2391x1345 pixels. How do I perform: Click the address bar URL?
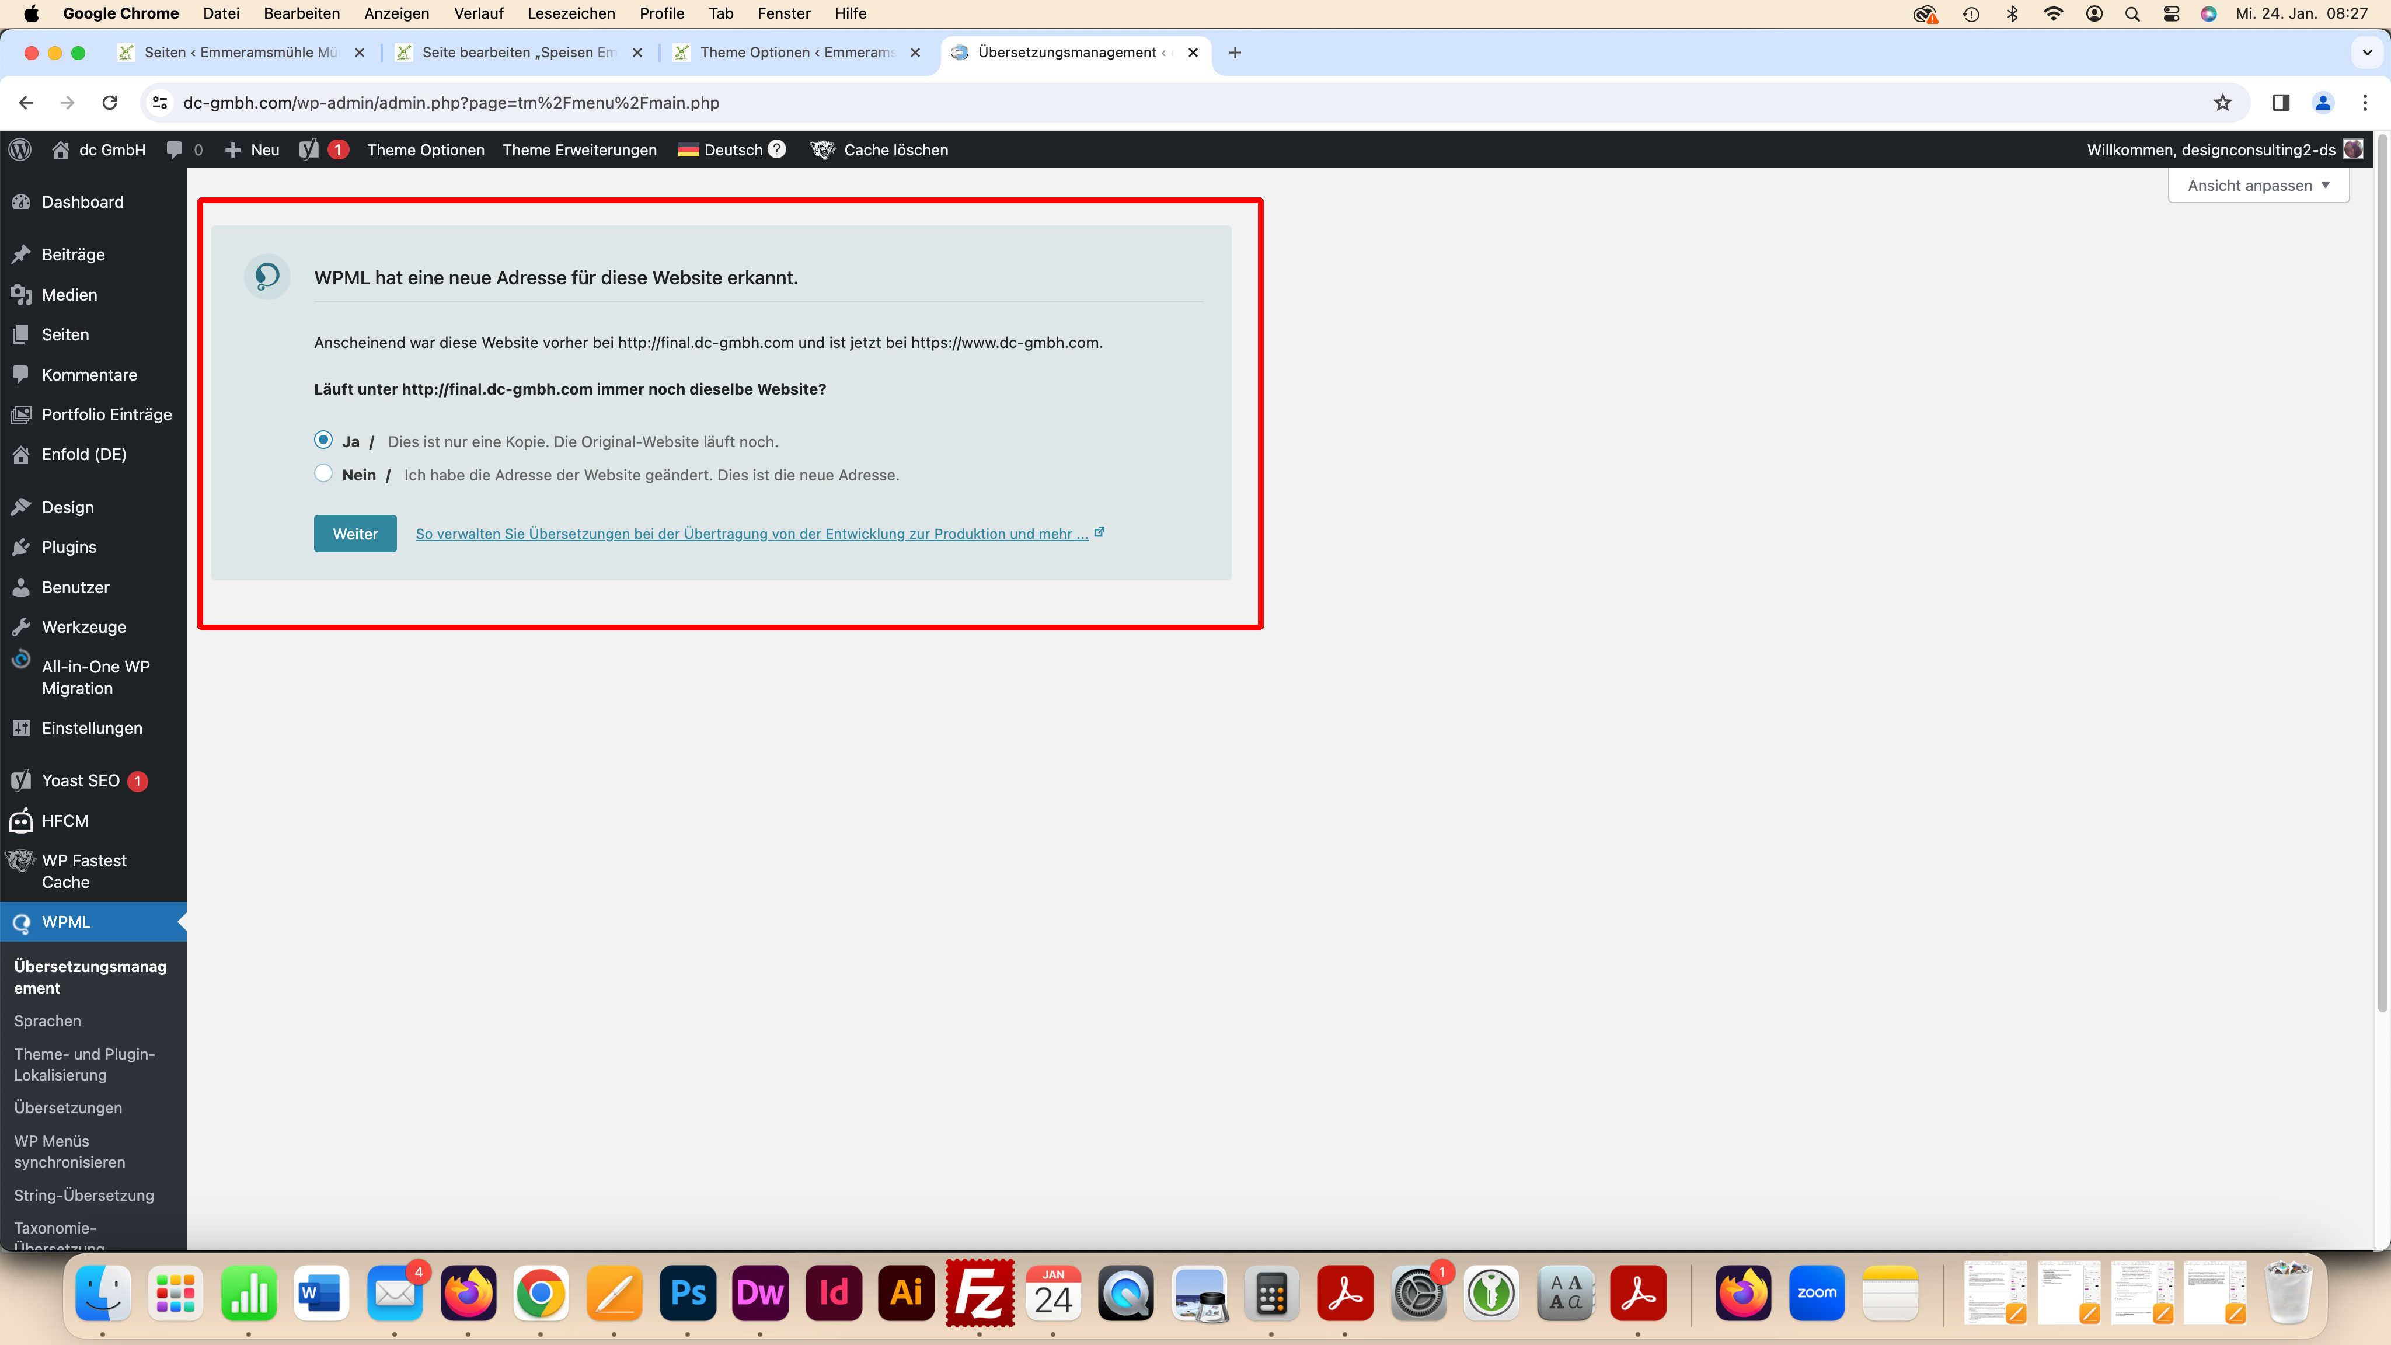(451, 102)
